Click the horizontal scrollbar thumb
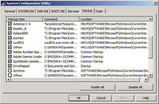Image resolution: width=159 pixels, height=104 pixels. (75, 80)
